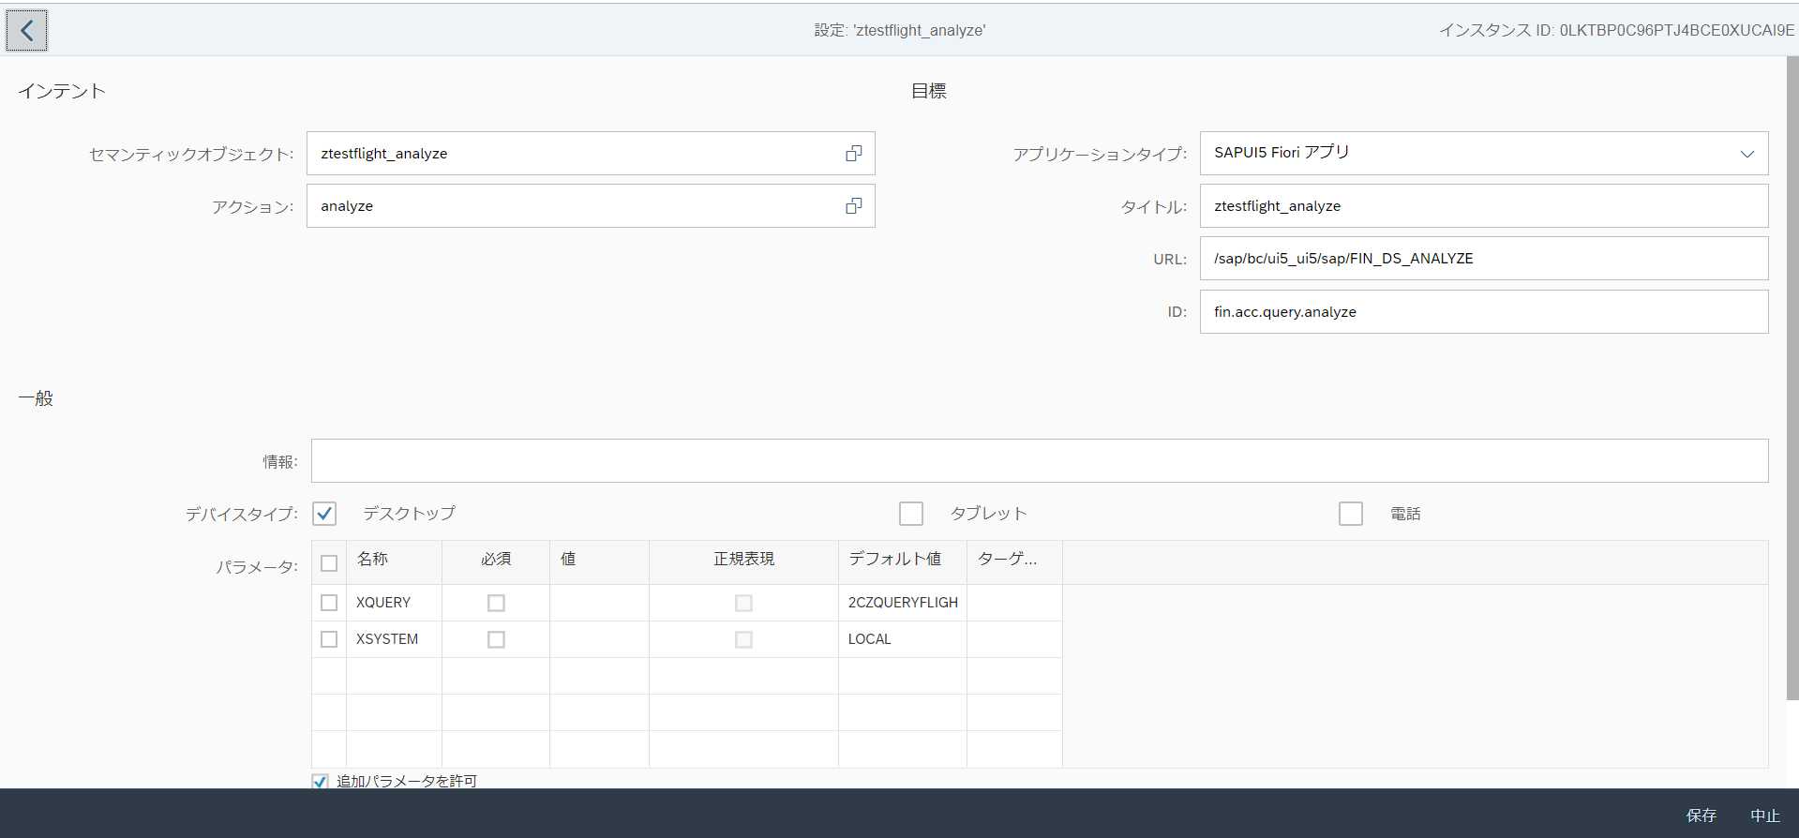This screenshot has width=1799, height=838.
Task: Toggle the allow additional parameters checkbox
Action: 320,781
